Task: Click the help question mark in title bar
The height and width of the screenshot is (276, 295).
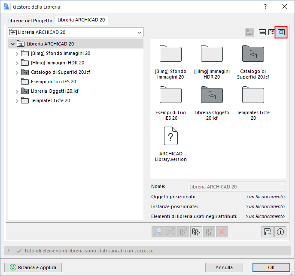Action: [x=265, y=6]
